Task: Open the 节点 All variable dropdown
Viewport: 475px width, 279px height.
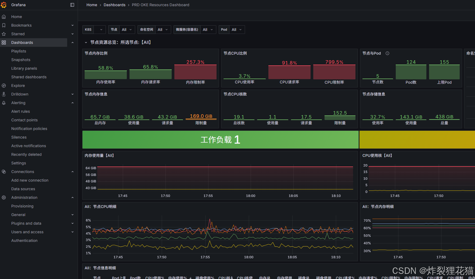Action: pyautogui.click(x=127, y=30)
